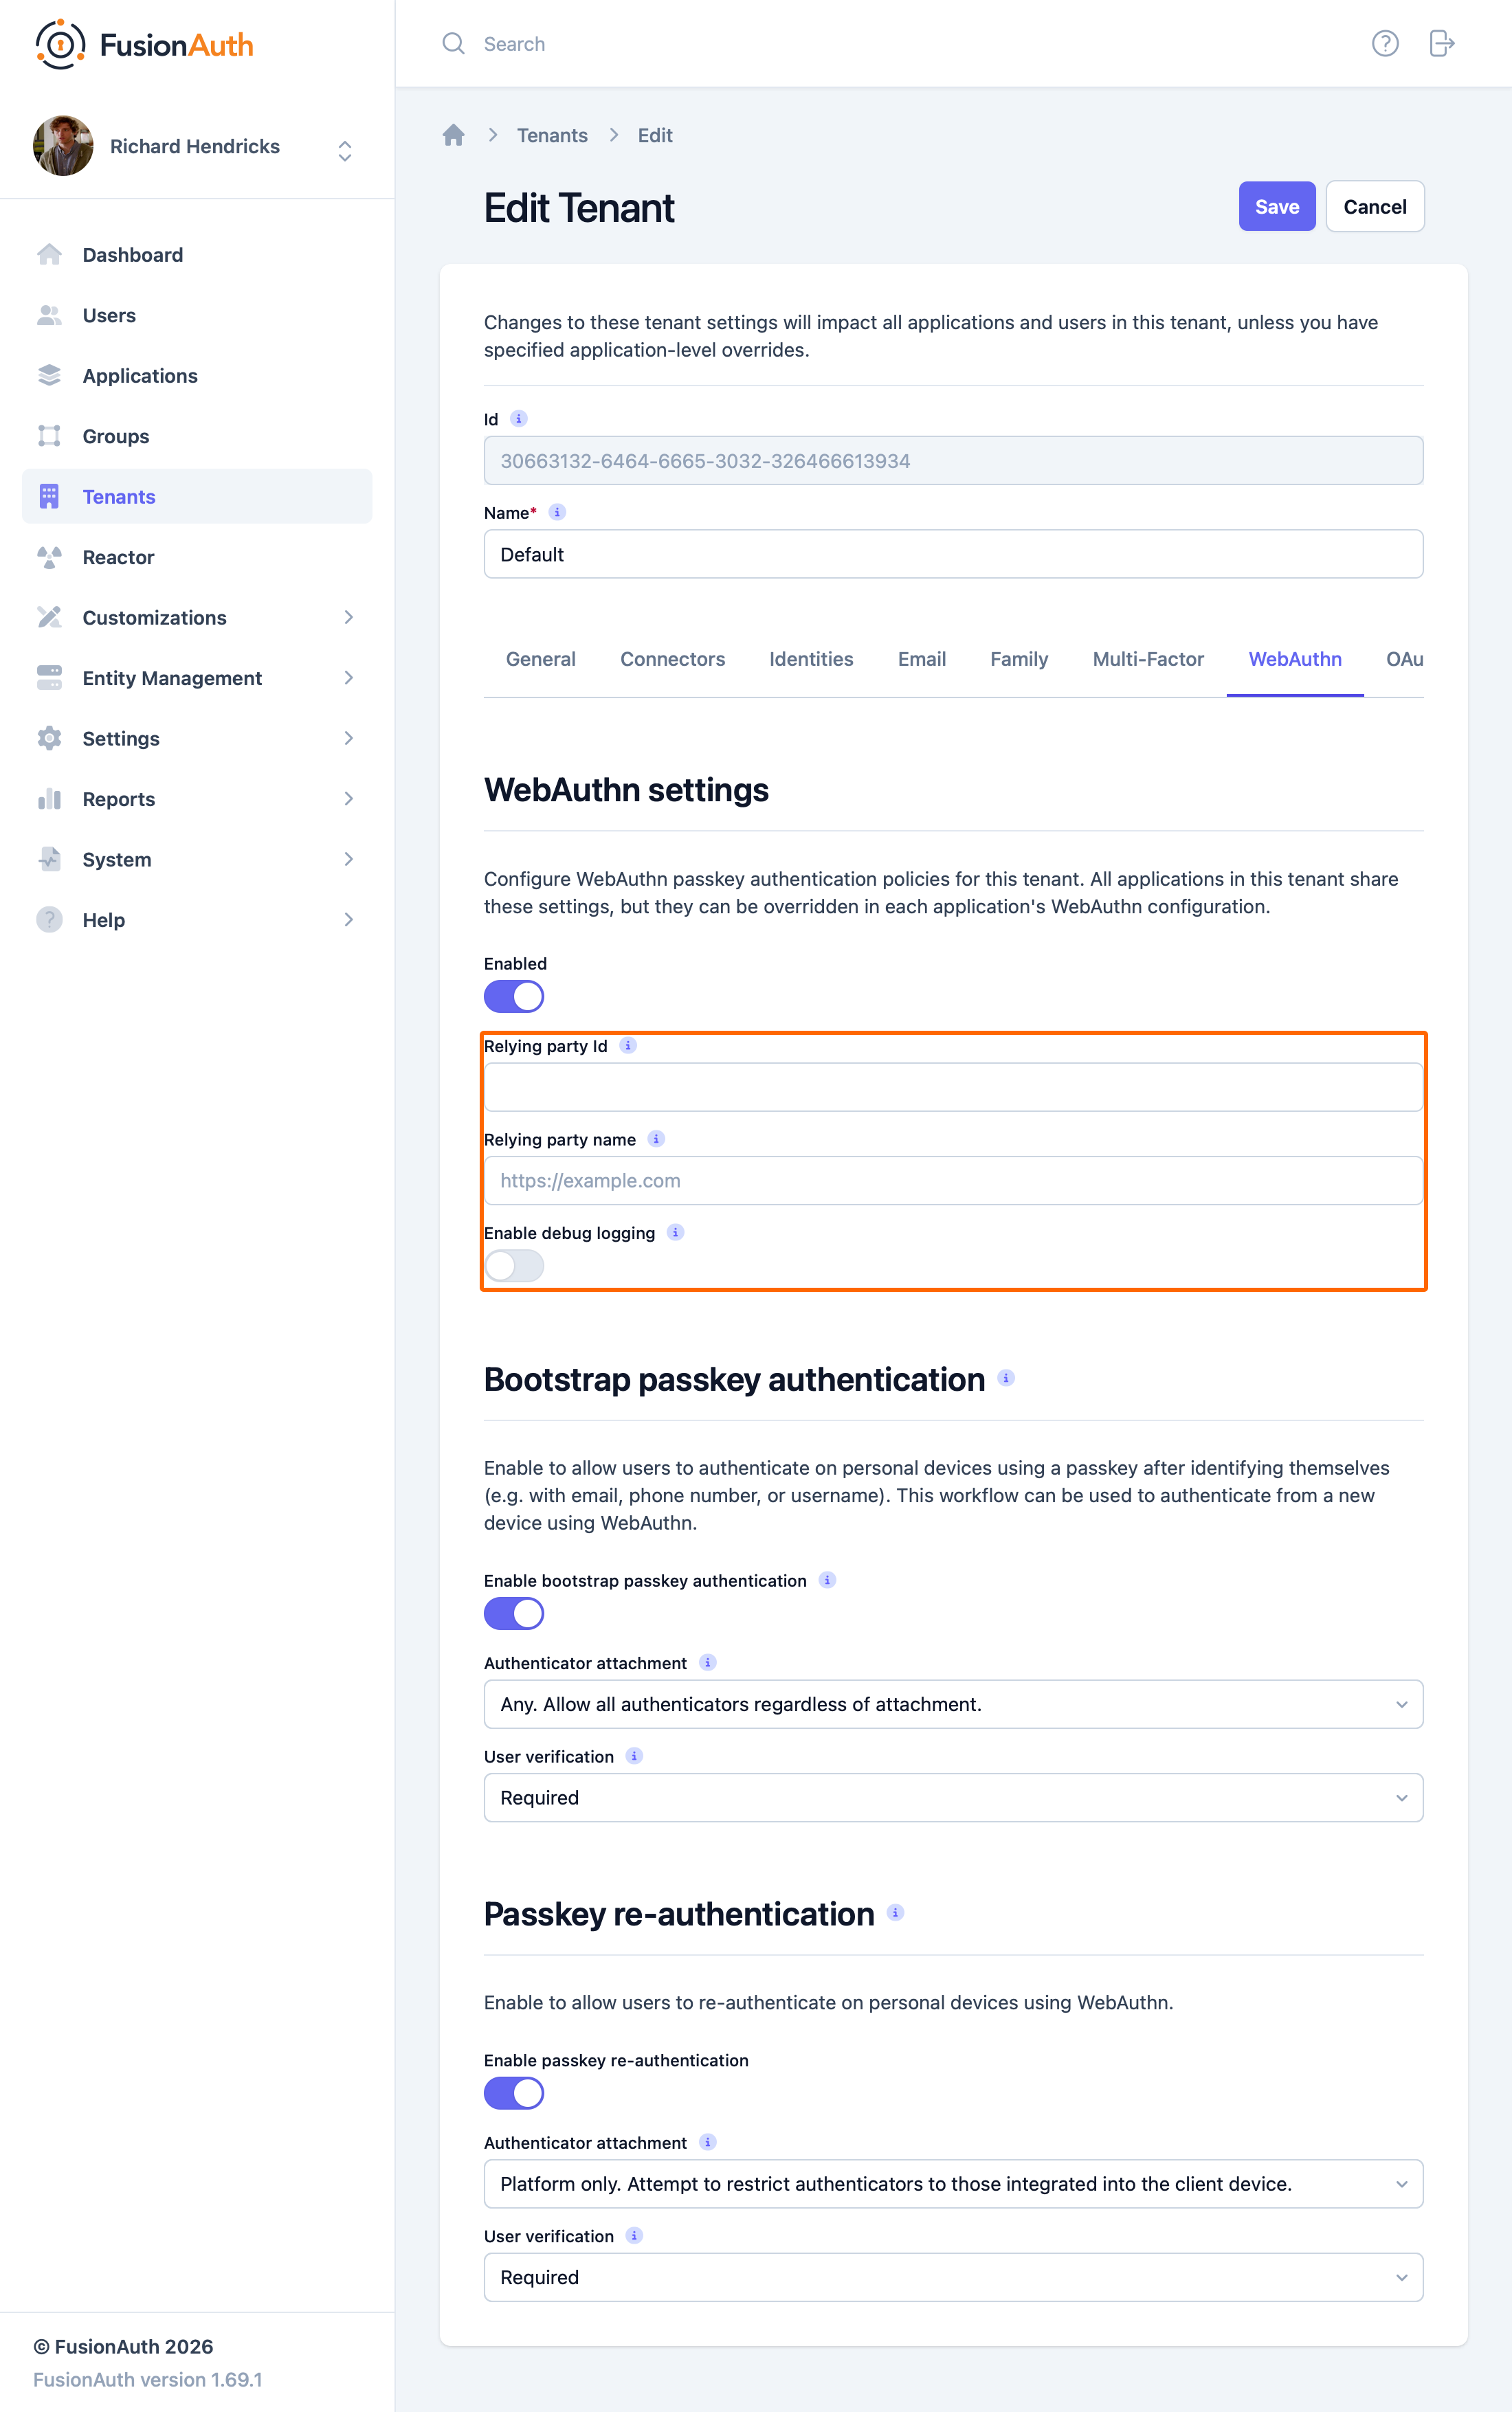Viewport: 1512px width, 2412px height.
Task: Click the Relying party name input
Action: click(x=953, y=1181)
